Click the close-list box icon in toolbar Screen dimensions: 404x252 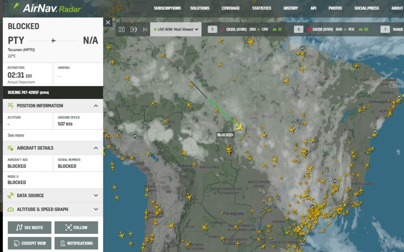[133, 29]
